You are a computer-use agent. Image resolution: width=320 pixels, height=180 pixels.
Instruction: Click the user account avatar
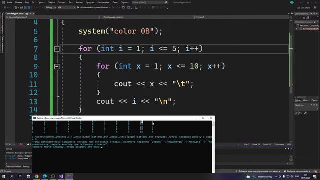coord(292,2)
